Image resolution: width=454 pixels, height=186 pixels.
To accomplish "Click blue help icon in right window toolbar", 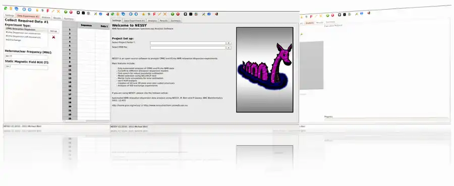I will tap(362, 14).
